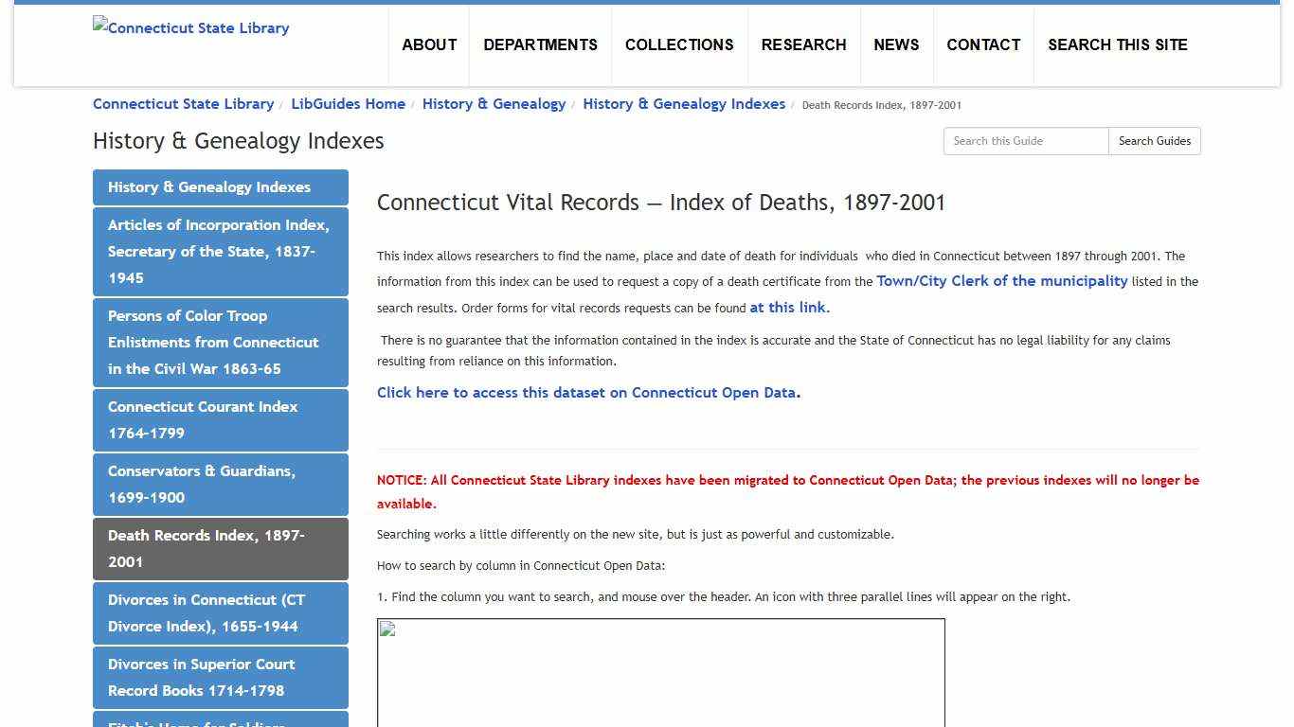Viewport: 1294px width, 727px height.
Task: Select Conservators & Guardians, 1699-1900
Action: coord(220,484)
